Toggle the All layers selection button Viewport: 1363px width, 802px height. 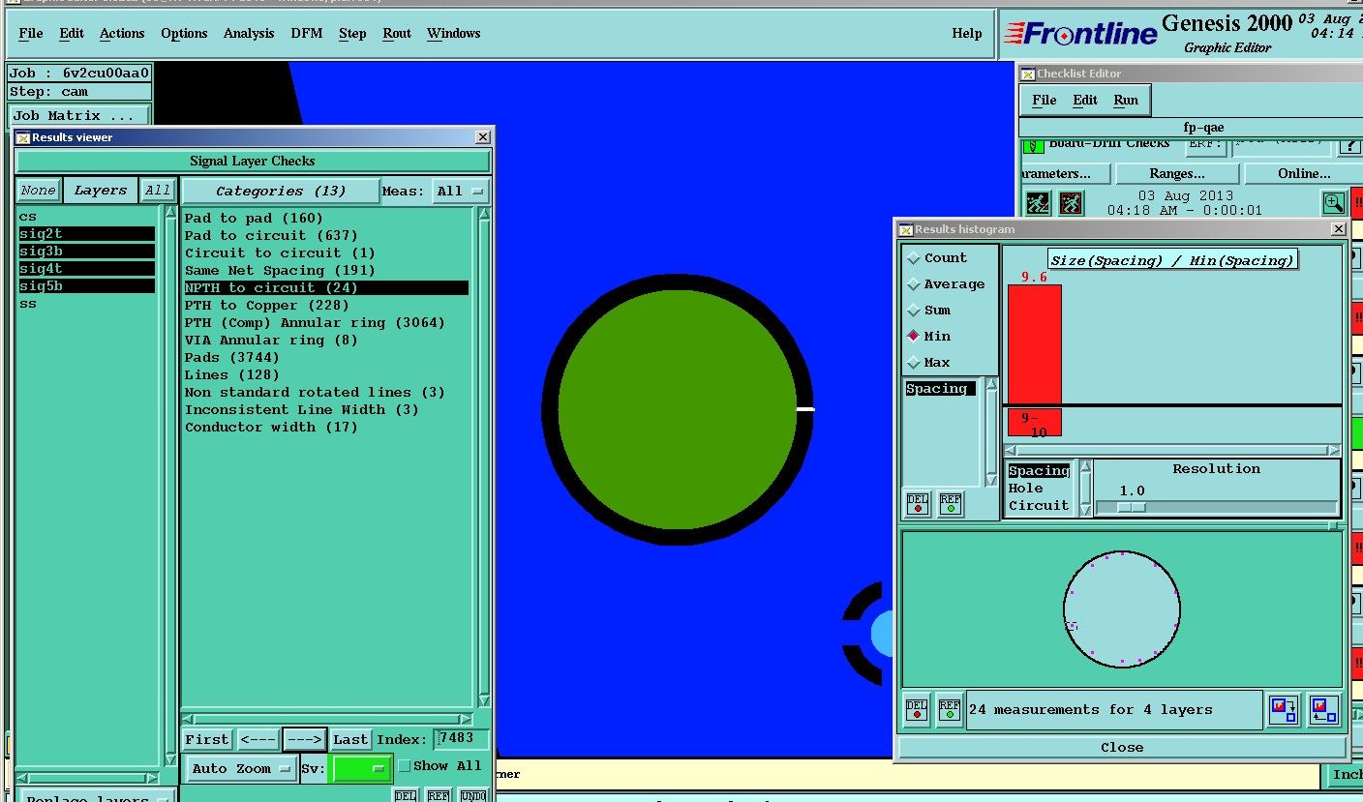[158, 191]
